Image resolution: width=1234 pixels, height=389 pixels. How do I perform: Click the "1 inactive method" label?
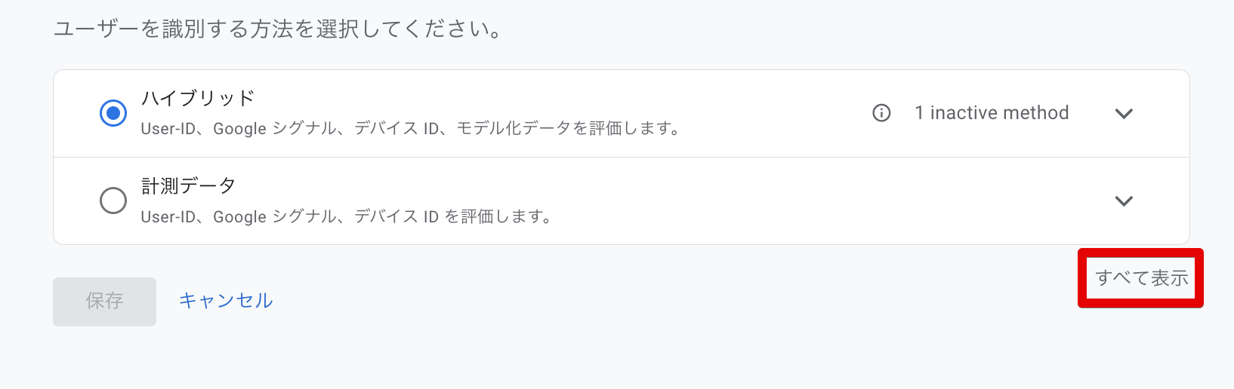[992, 113]
